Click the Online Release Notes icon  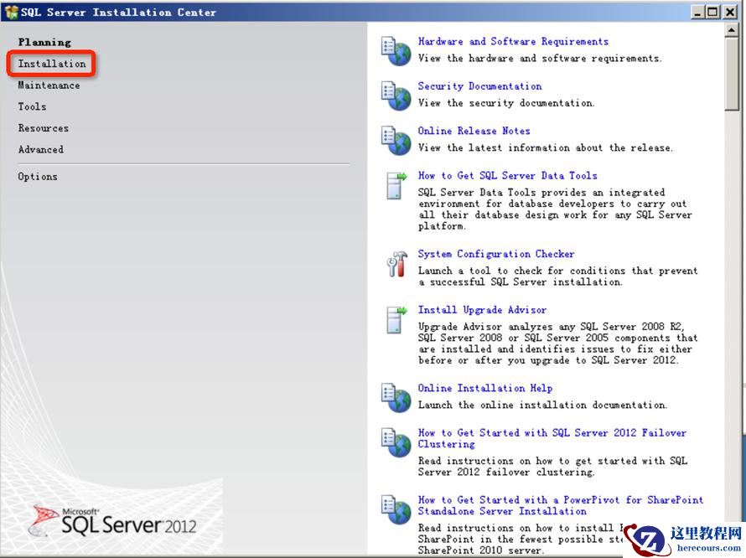[x=396, y=140]
